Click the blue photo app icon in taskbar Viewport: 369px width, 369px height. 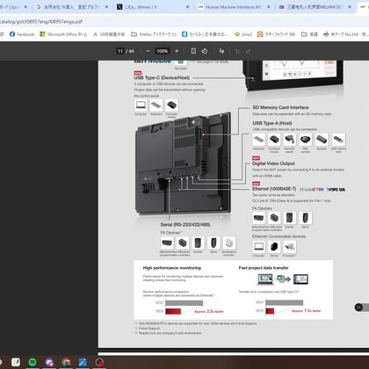[83, 362]
